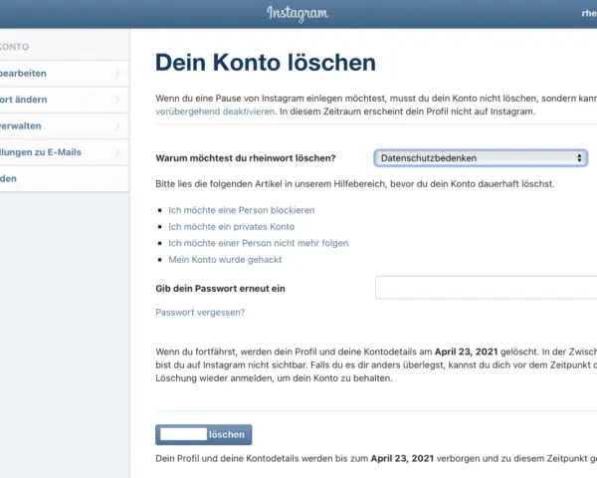Screen dimensions: 597x478
Task: Select the 'den' sidebar item
Action: coord(65,178)
